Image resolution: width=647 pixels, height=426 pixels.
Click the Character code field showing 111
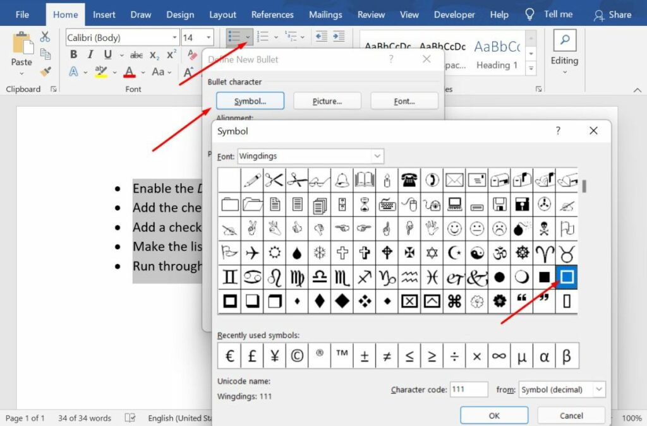click(x=469, y=390)
